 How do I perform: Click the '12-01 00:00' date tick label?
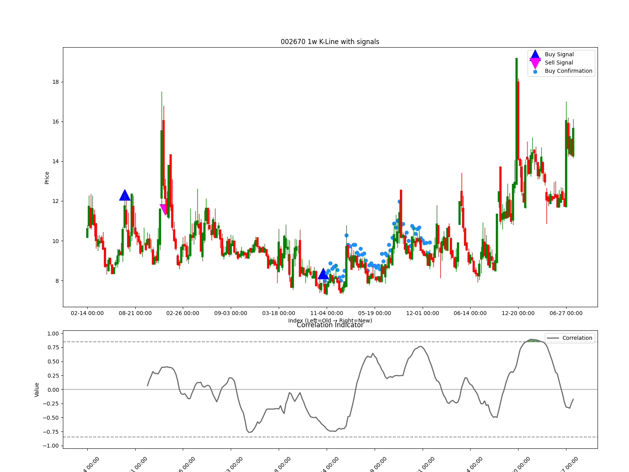click(x=423, y=313)
